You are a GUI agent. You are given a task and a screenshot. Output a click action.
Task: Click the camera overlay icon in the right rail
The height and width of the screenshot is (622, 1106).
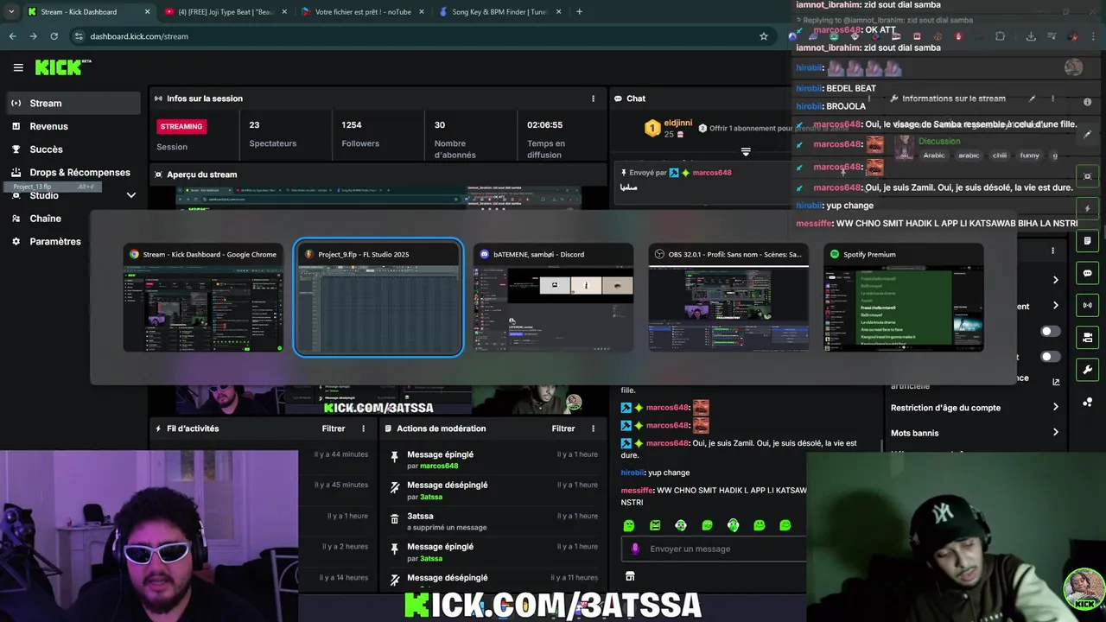[x=1088, y=338]
